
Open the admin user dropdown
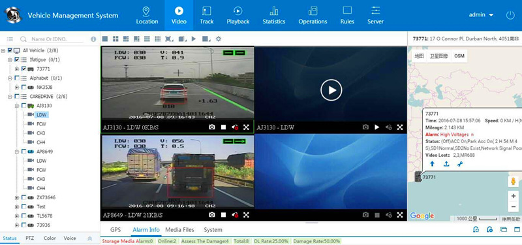point(481,15)
